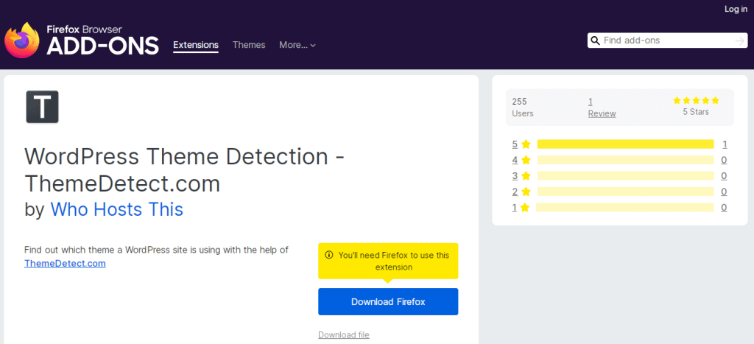Open Who Hosts This author page
Viewport: 754px width, 344px height.
pos(117,209)
